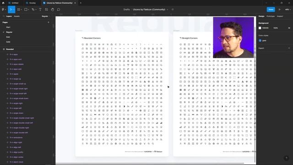Open Frame tool options dropdown arrow

click(22, 10)
